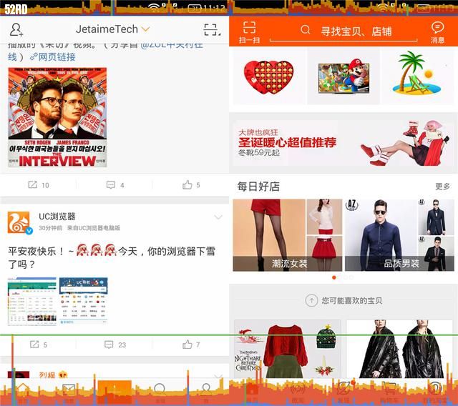Screen dimensions: 458x406
Task: Open the UC导航 screenshot thumbnail
Action: [84, 301]
